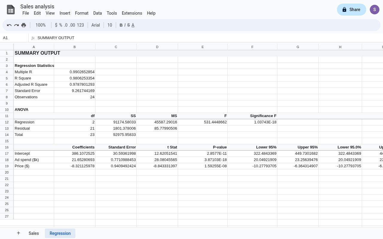Viewport: 383px width, 239px height.
Task: Select the Significance F header cell
Action: click(253, 116)
